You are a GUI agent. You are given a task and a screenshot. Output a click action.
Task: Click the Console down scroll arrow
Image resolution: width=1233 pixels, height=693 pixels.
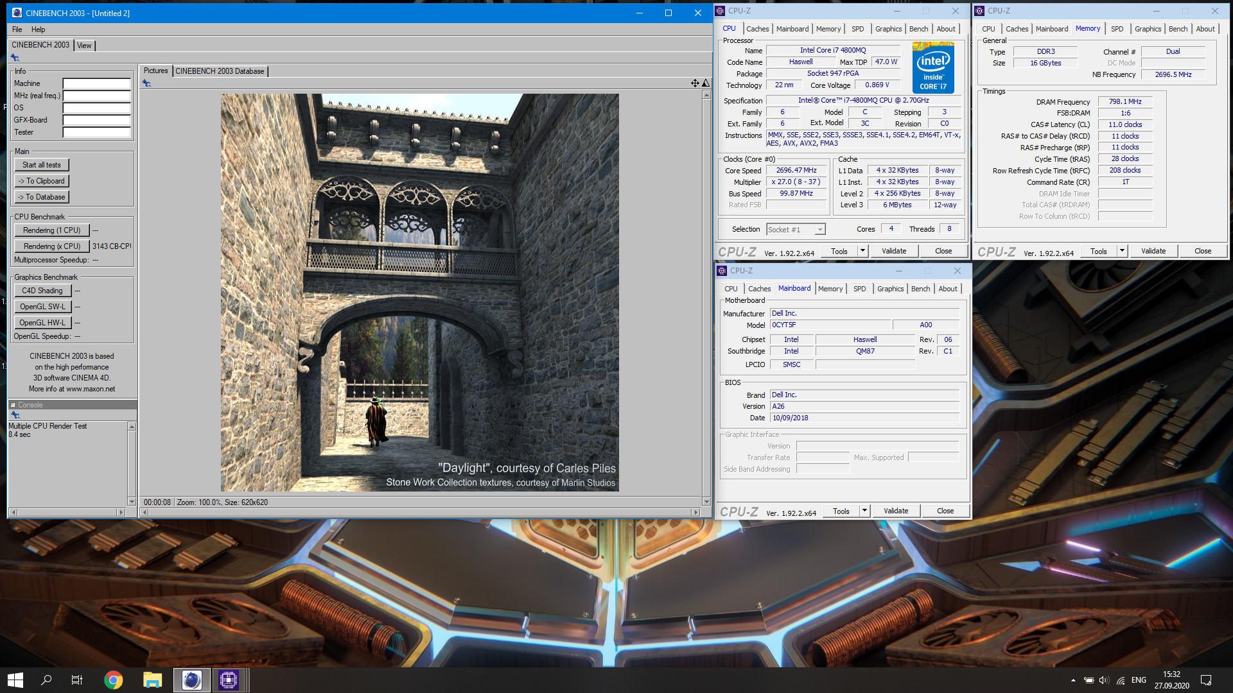pyautogui.click(x=132, y=501)
